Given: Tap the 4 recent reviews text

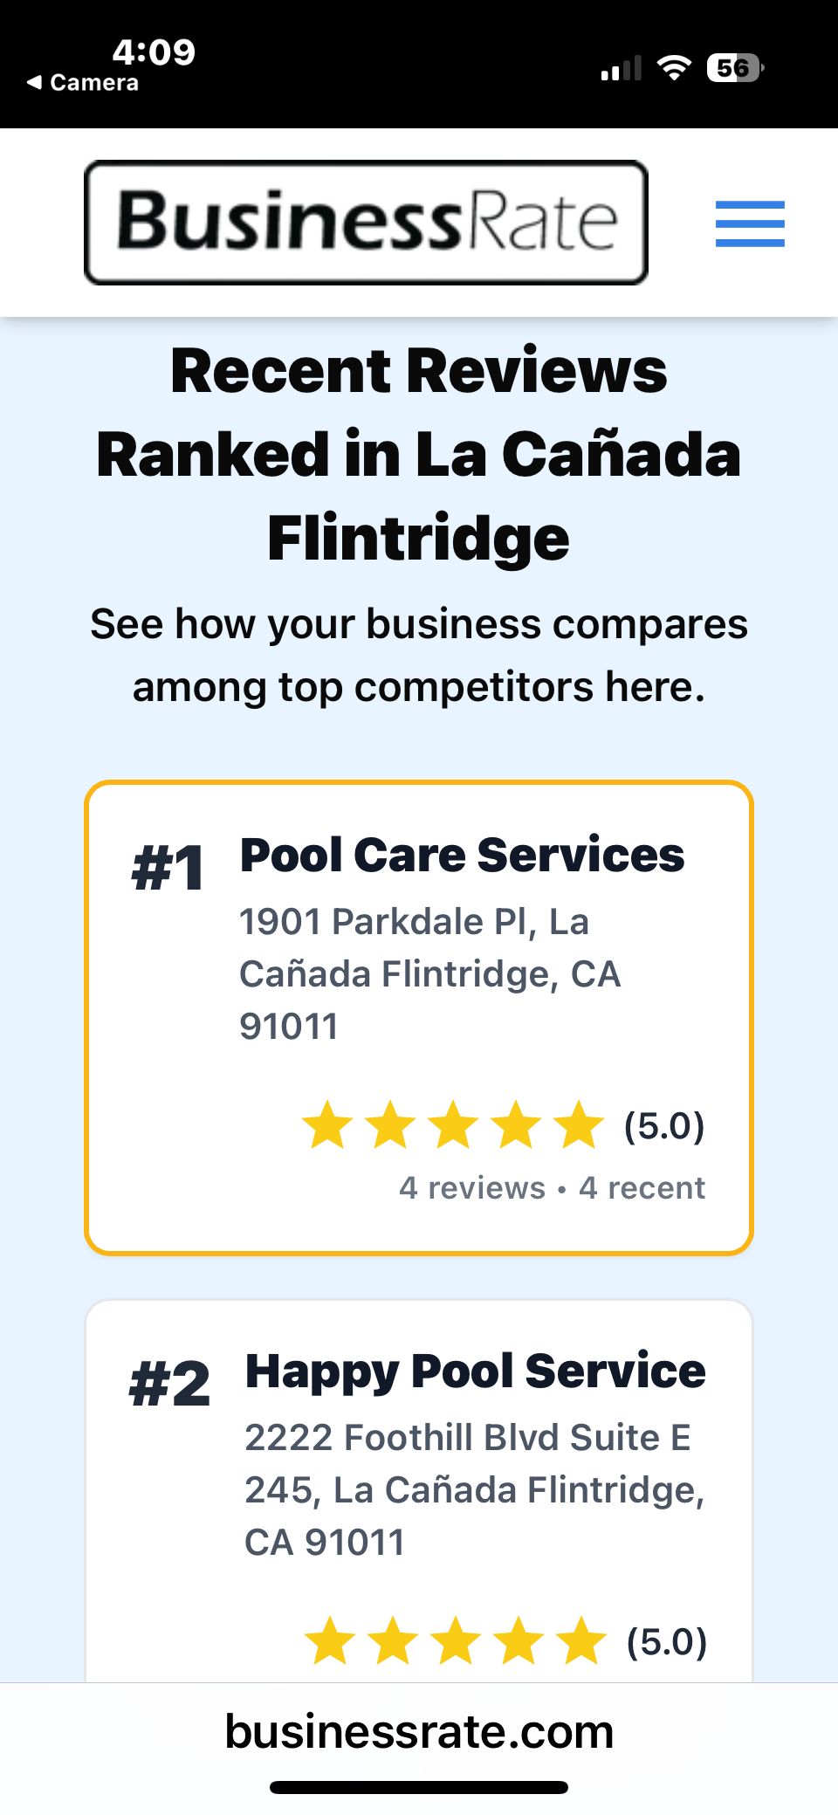Looking at the screenshot, I should click(642, 1188).
